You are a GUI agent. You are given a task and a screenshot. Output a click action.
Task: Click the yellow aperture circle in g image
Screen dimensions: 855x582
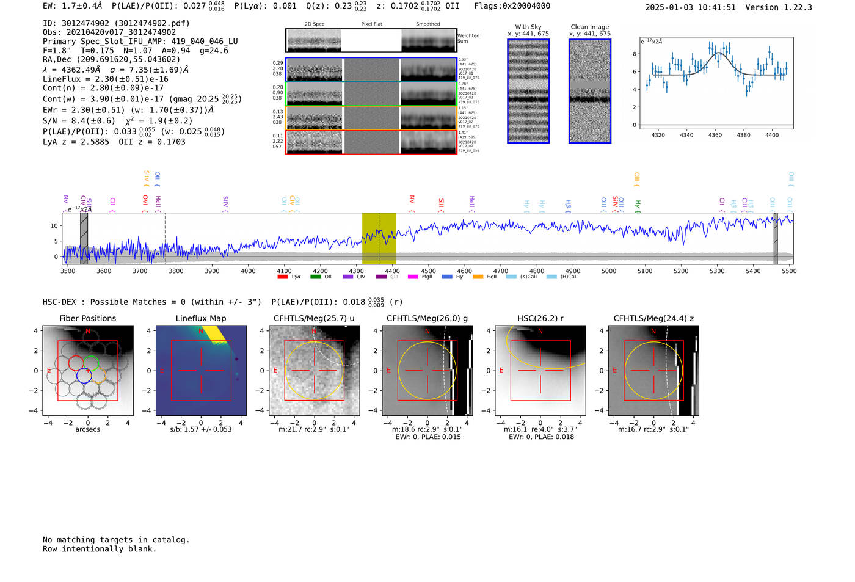428,370
